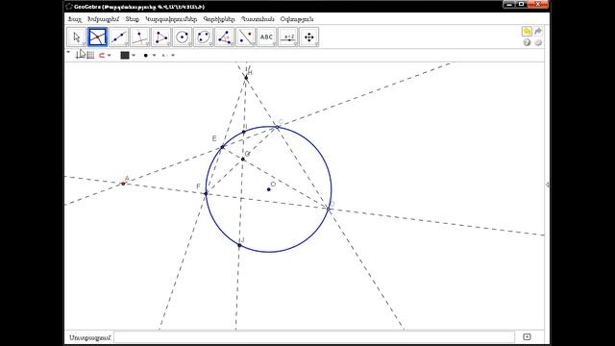The height and width of the screenshot is (346, 615).
Task: Click point I near circle top
Action: [x=243, y=133]
